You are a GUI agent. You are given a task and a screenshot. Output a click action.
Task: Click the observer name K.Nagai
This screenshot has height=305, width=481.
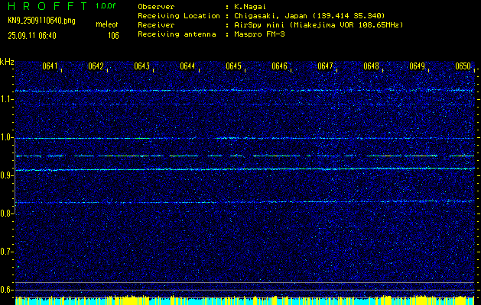click(x=249, y=7)
